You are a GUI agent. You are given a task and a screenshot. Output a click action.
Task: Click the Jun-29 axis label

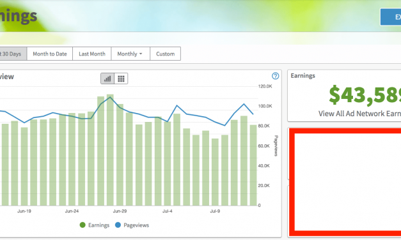tap(120, 211)
